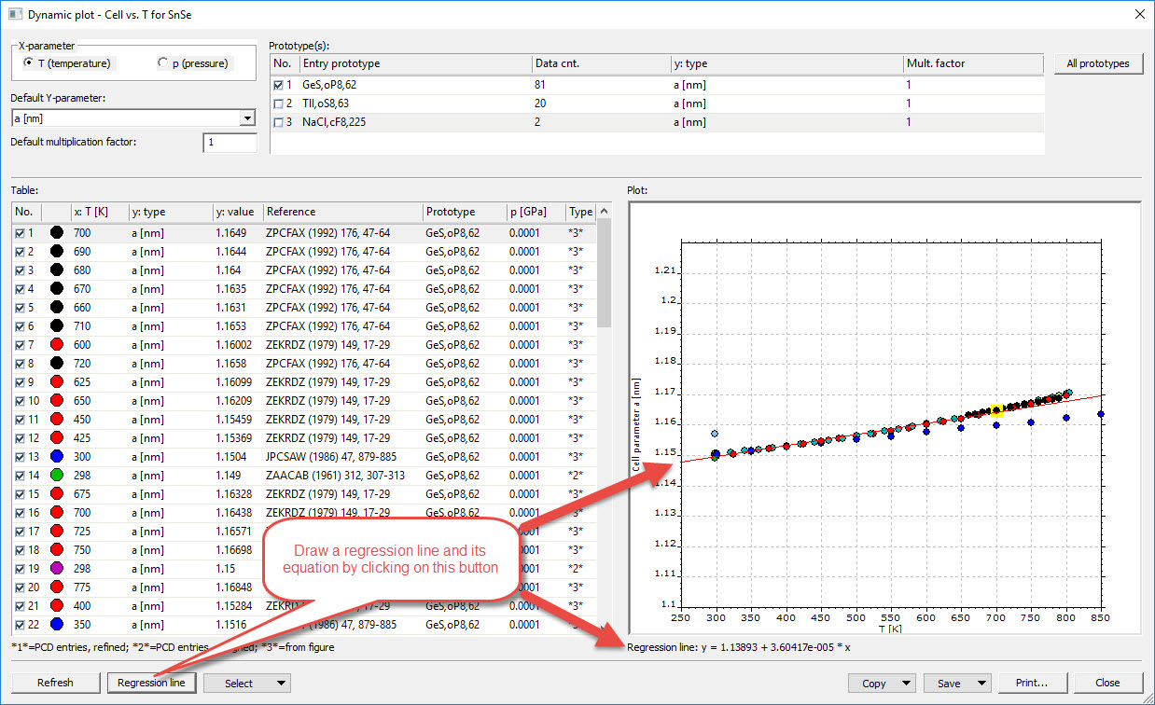This screenshot has width=1155, height=705.
Task: Click the Default multiplication factor field
Action: [x=230, y=143]
